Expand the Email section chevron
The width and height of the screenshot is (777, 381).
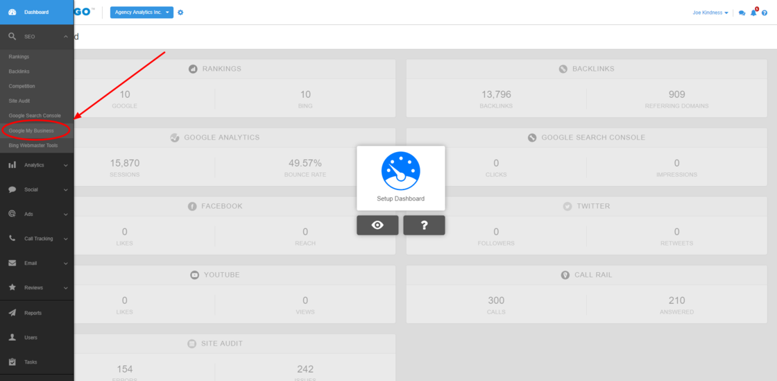[66, 264]
